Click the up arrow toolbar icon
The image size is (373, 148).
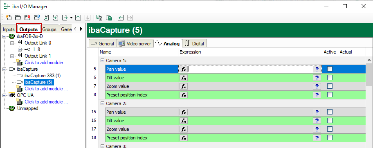pyautogui.click(x=78, y=17)
